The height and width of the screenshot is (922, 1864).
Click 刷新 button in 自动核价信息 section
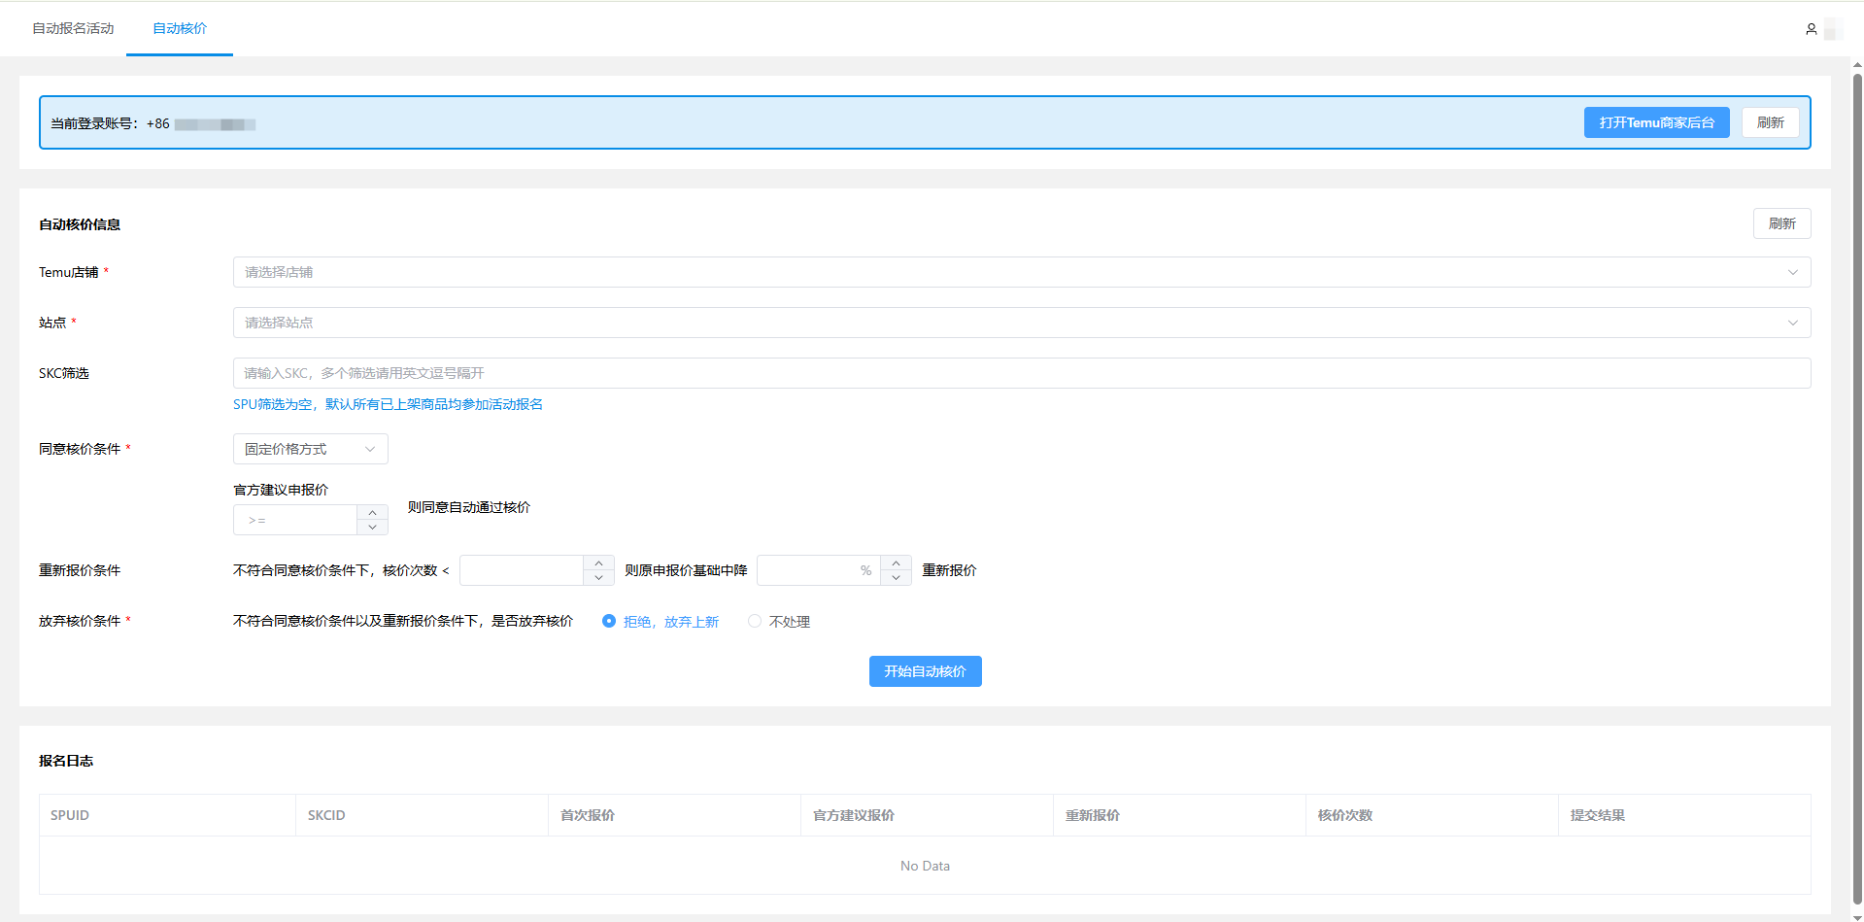pos(1781,223)
